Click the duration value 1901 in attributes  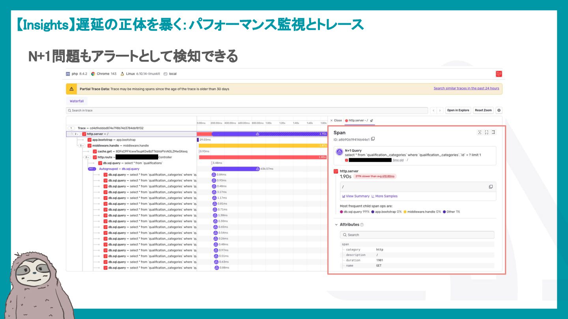click(380, 260)
